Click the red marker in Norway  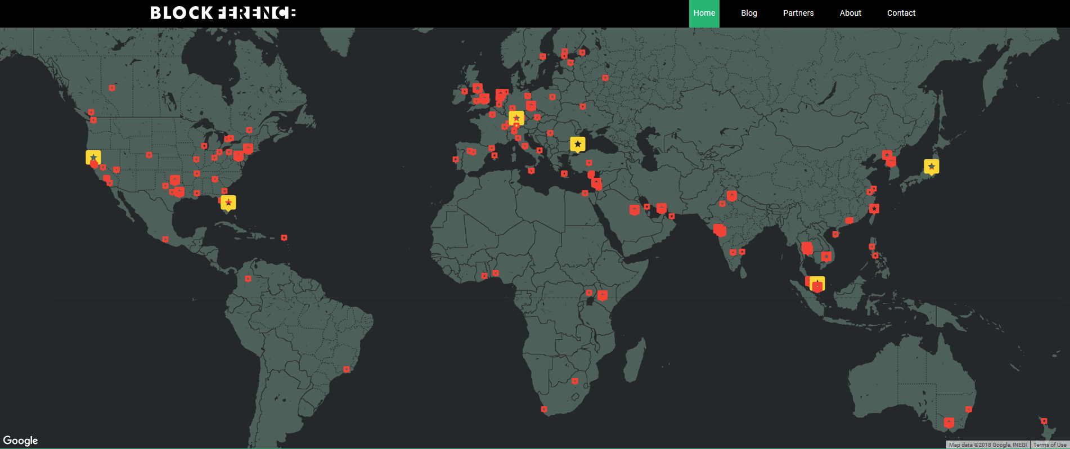(543, 56)
